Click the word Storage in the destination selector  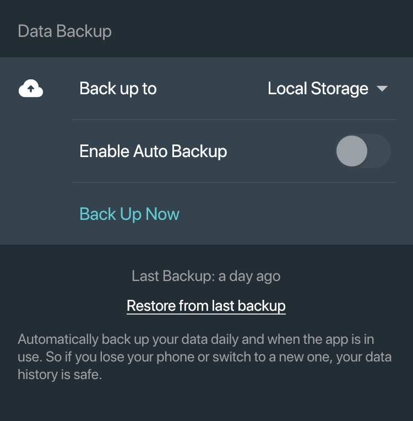pos(339,89)
